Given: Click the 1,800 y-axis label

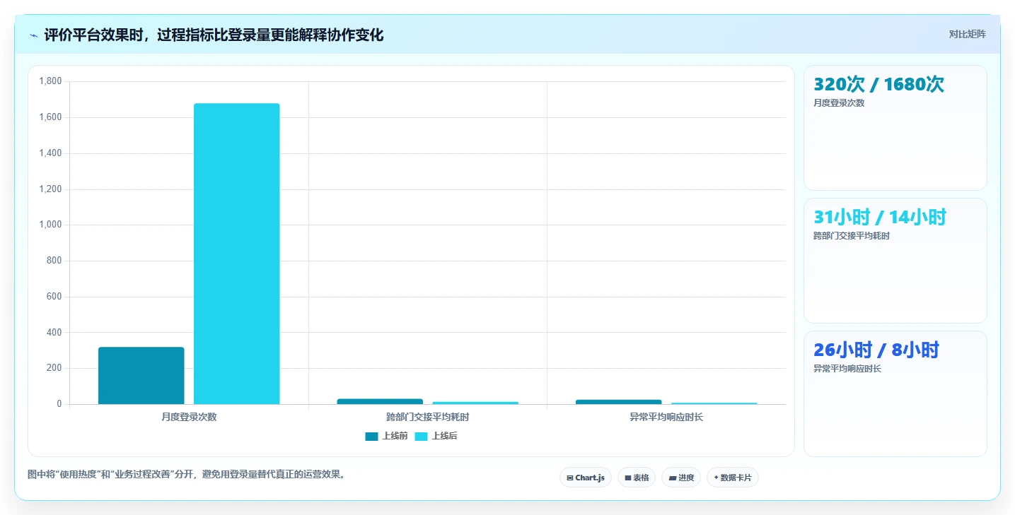Looking at the screenshot, I should coord(50,81).
